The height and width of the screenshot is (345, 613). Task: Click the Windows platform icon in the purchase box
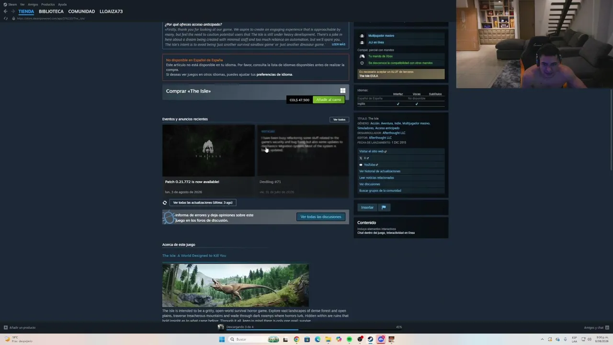pos(342,91)
